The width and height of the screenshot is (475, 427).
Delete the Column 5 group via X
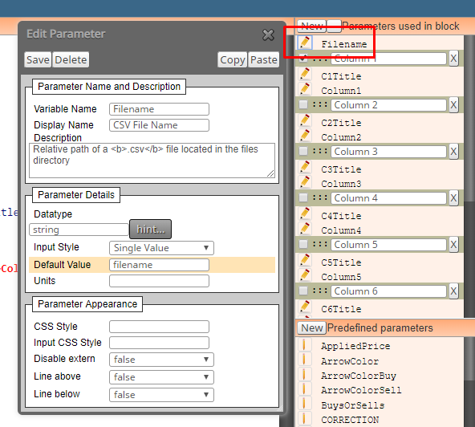[453, 245]
